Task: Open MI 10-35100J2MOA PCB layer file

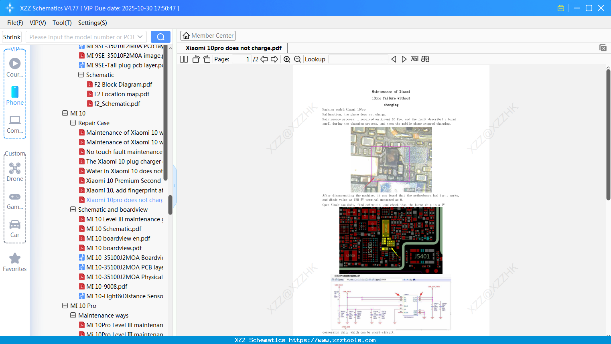Action: click(121, 267)
